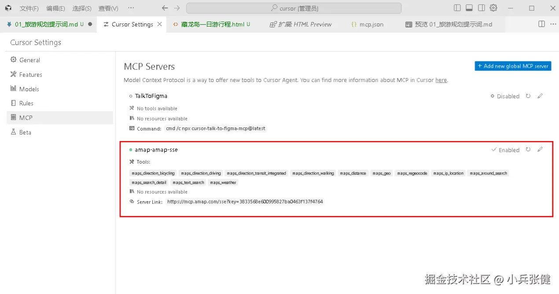This screenshot has width=559, height=294.
Task: Toggle the bottom panel layout icon
Action: (469, 8)
